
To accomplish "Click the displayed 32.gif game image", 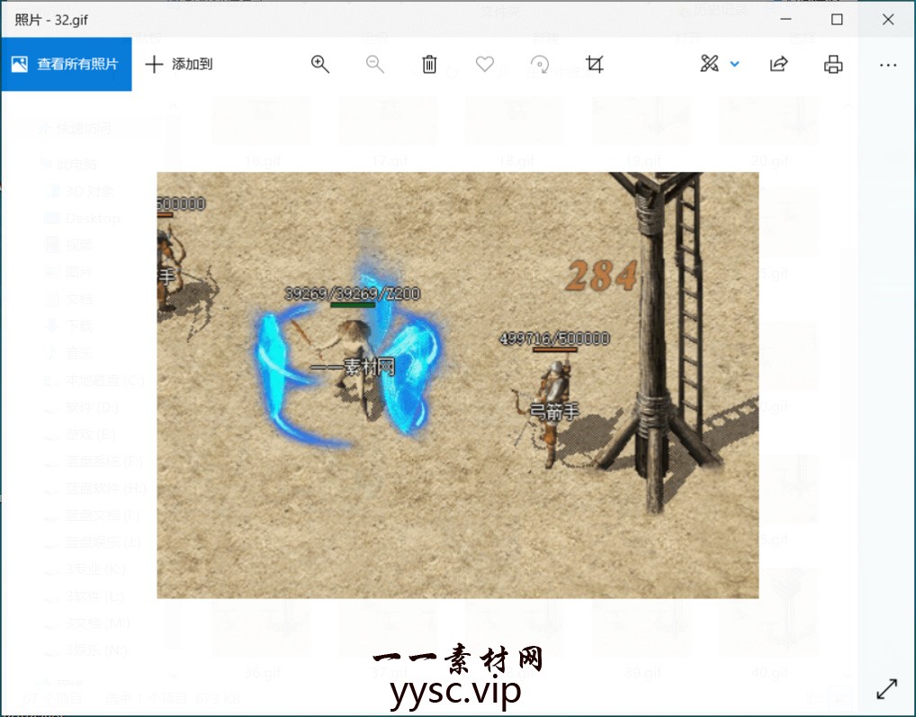I will pos(457,385).
